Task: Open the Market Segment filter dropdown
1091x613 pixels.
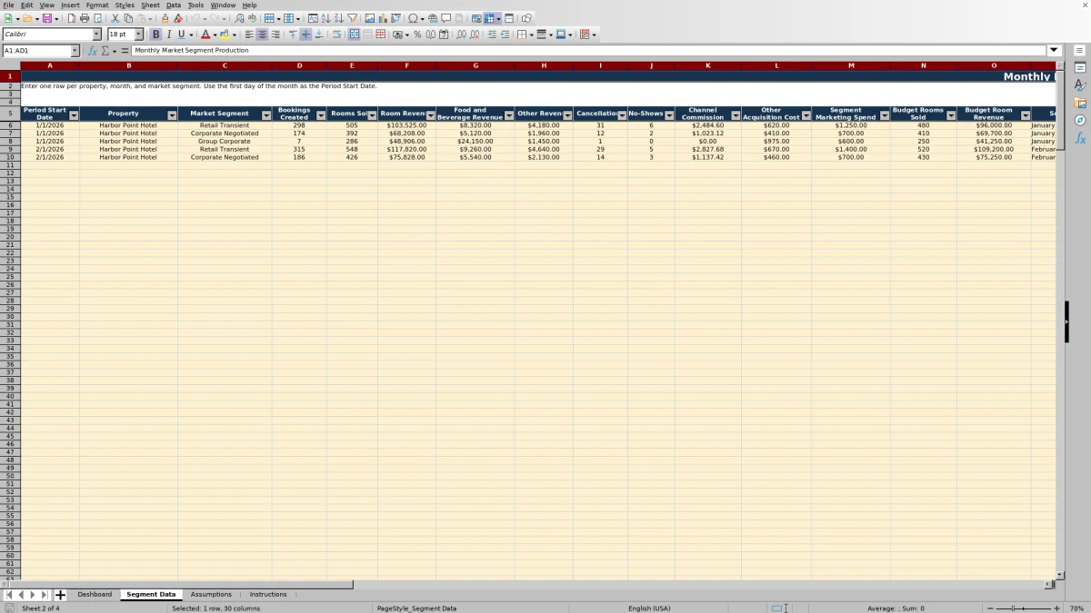Action: (266, 115)
